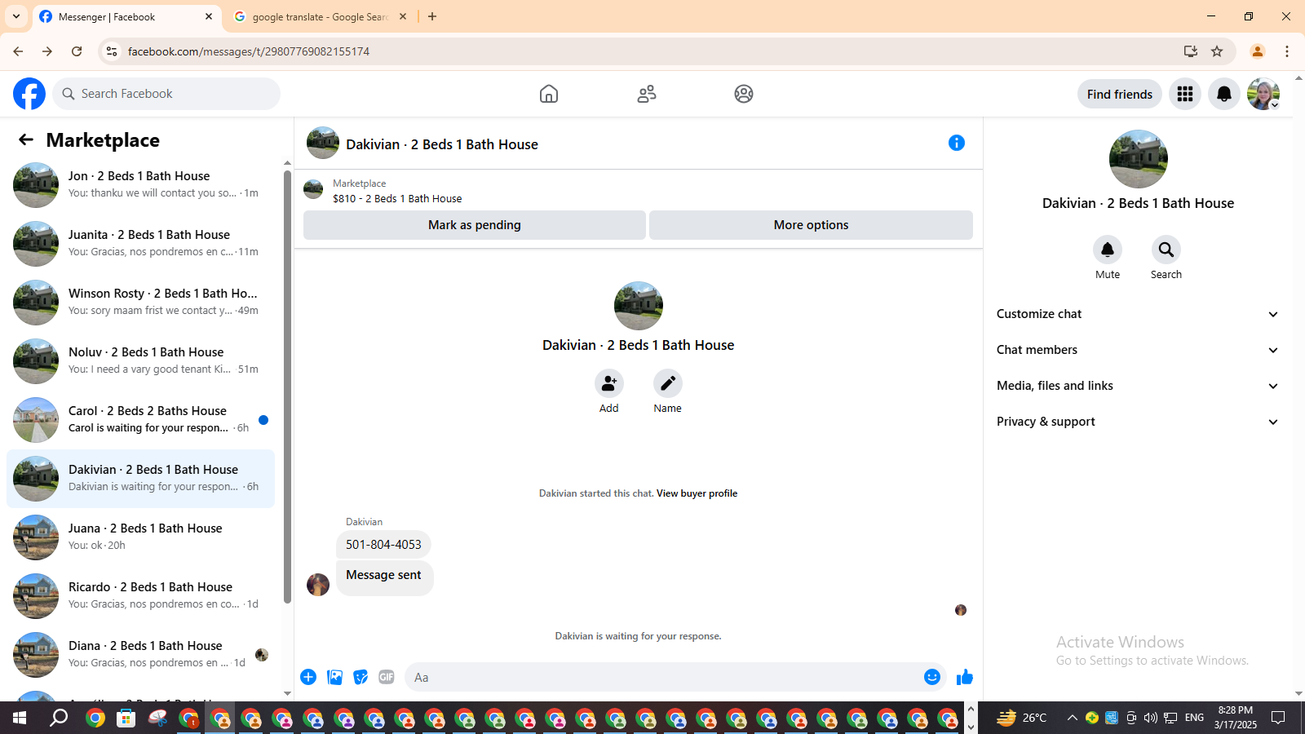Click the phone number message 501-804-4053

383,545
